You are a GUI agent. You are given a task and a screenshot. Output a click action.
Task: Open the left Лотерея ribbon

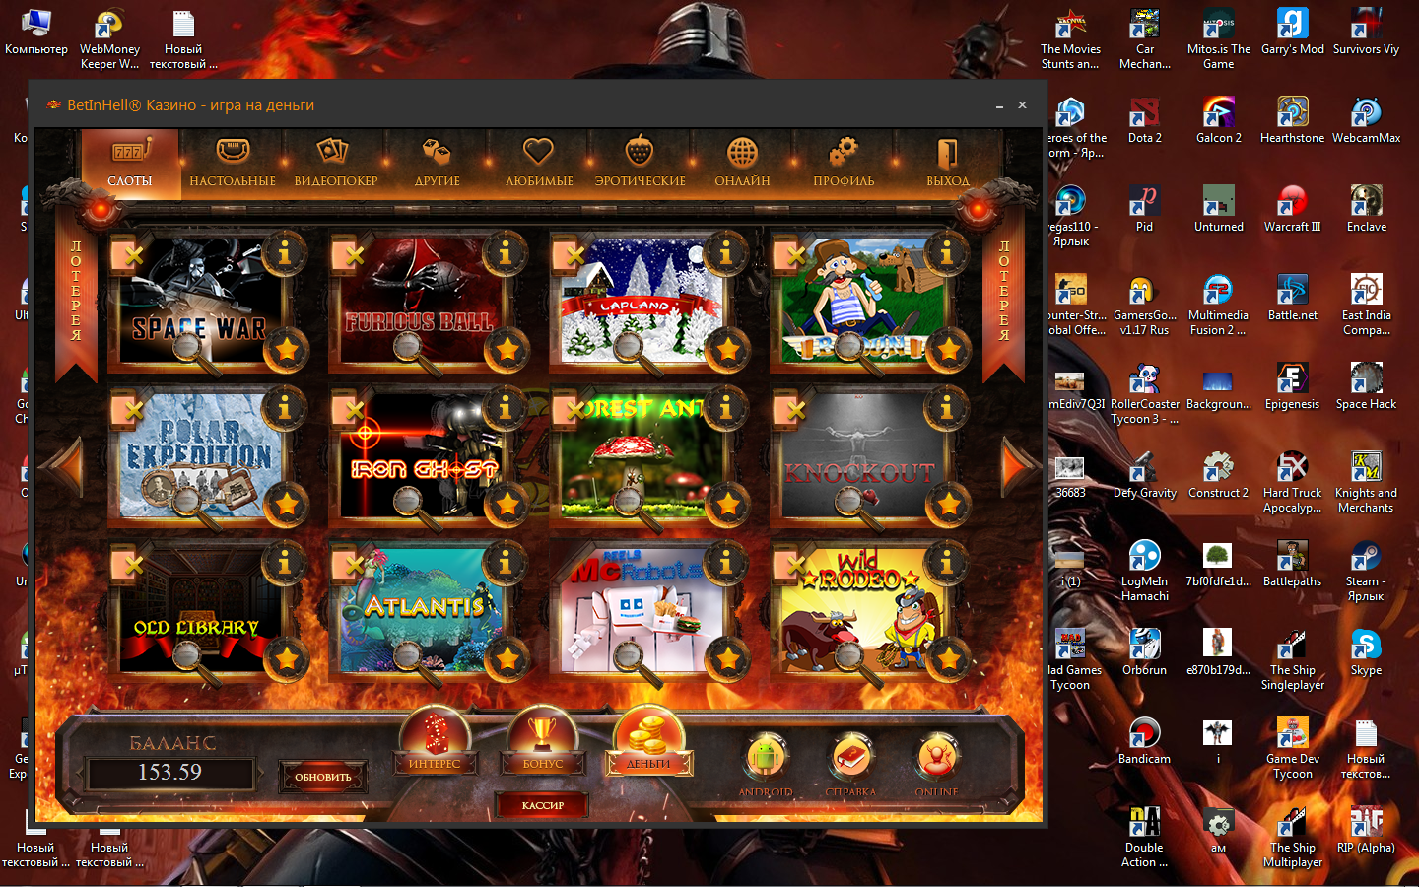pyautogui.click(x=76, y=296)
